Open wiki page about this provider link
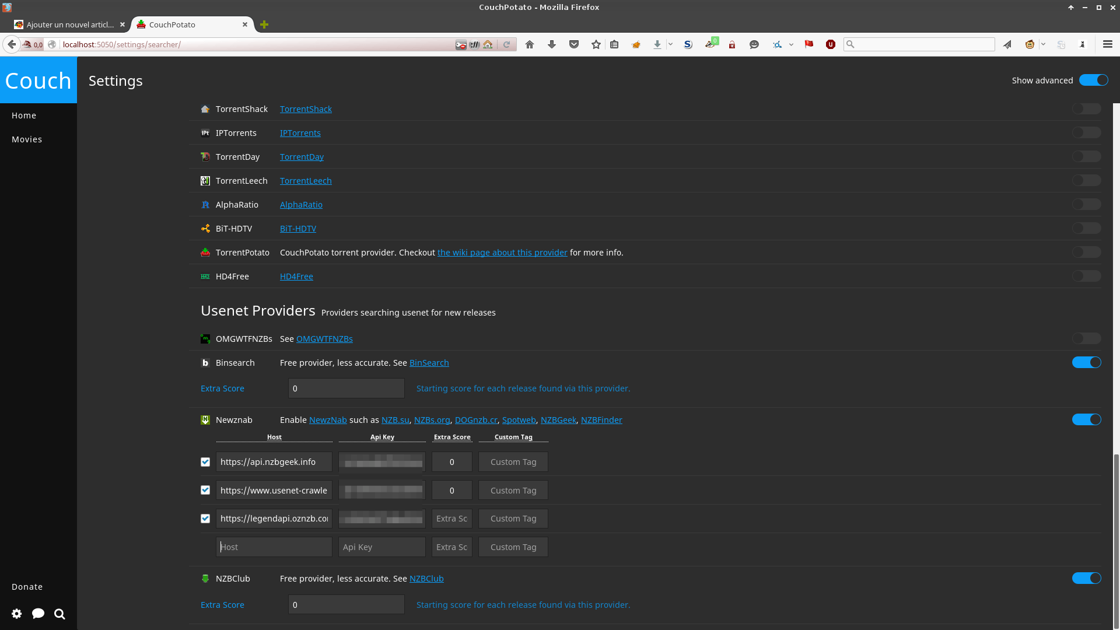The width and height of the screenshot is (1120, 630). coord(502,253)
